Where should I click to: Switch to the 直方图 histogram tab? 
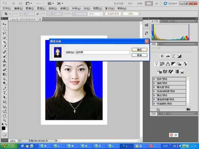(x=155, y=21)
